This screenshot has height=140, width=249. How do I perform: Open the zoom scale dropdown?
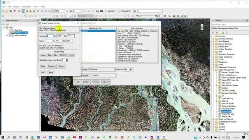pyautogui.click(x=63, y=11)
